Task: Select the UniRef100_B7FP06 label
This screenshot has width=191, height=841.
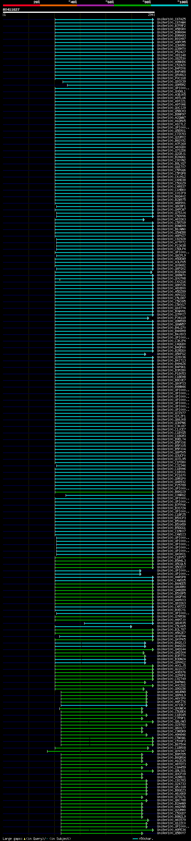Action: (x=171, y=505)
